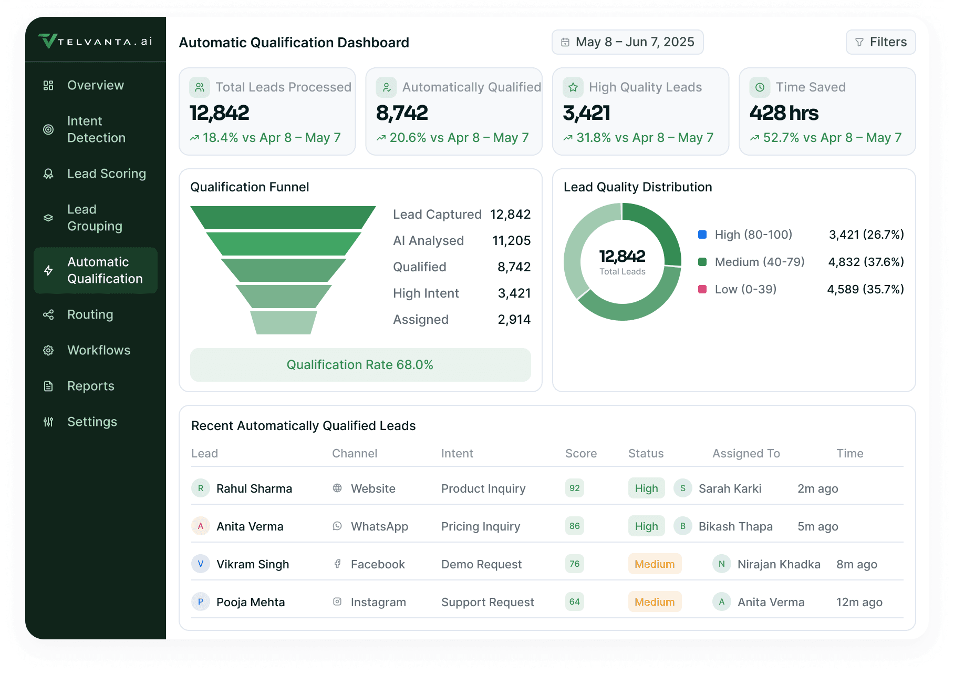This screenshot has width=954, height=673.
Task: Open the Reports menu item
Action: tap(96, 386)
